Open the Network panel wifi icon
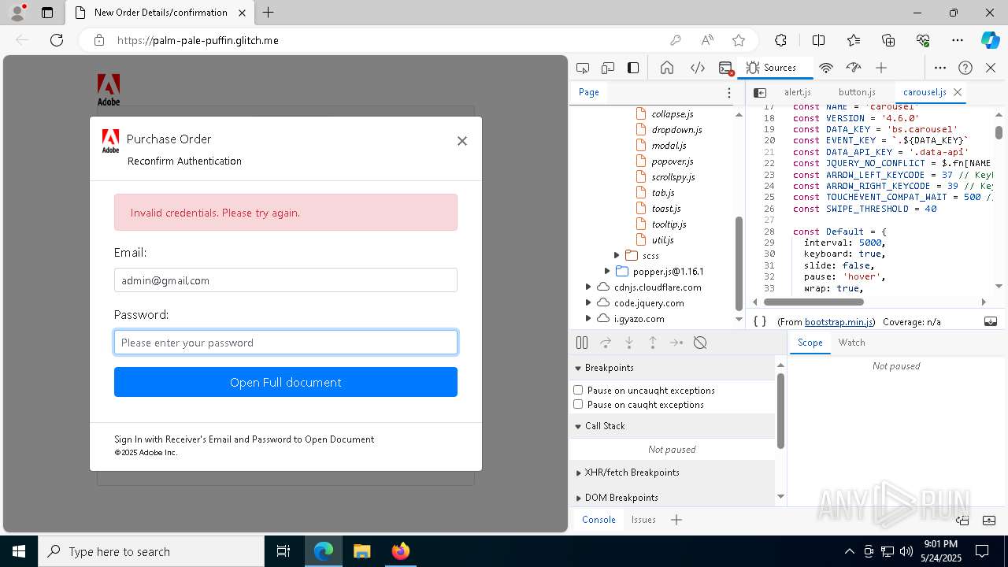1008x567 pixels. point(826,68)
